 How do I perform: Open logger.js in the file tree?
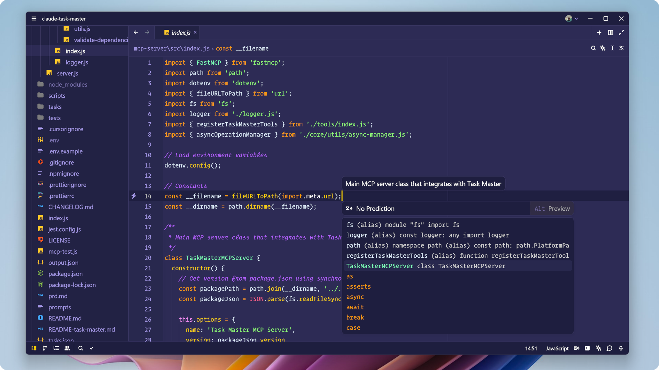pos(77,62)
